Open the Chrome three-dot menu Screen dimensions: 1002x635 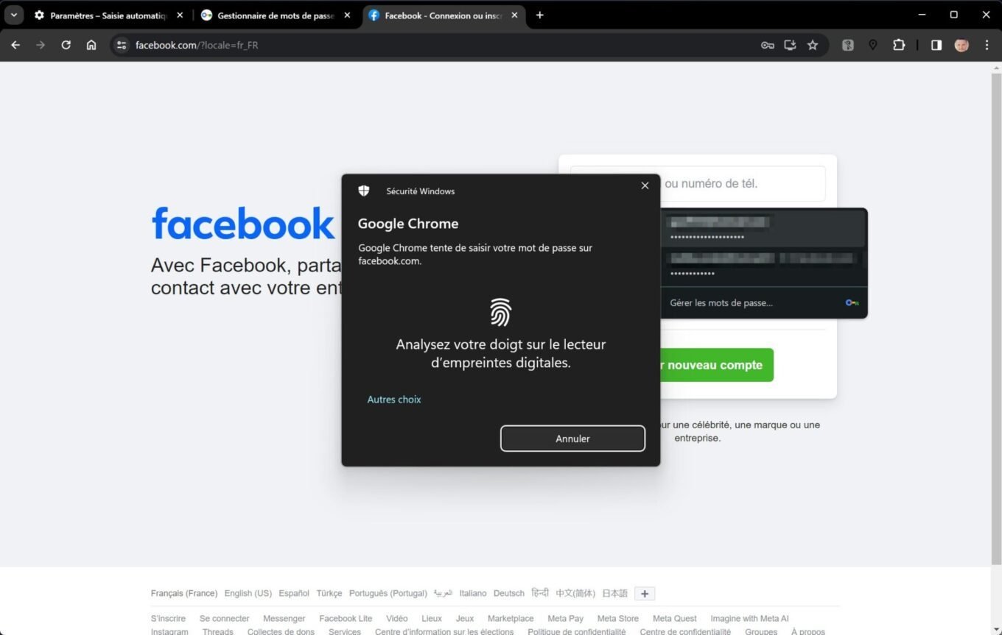point(987,45)
